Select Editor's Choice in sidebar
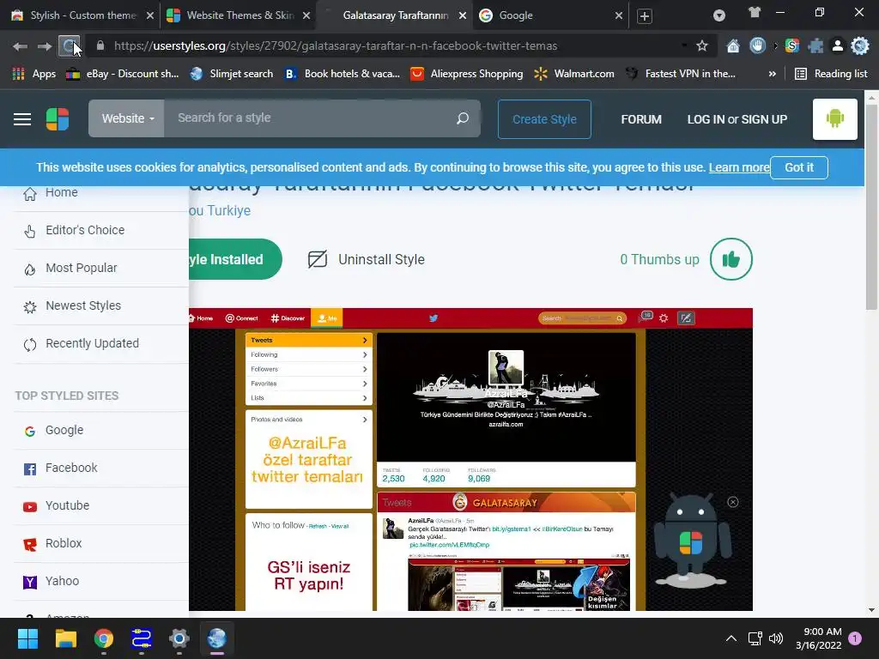The height and width of the screenshot is (659, 879). 101,230
